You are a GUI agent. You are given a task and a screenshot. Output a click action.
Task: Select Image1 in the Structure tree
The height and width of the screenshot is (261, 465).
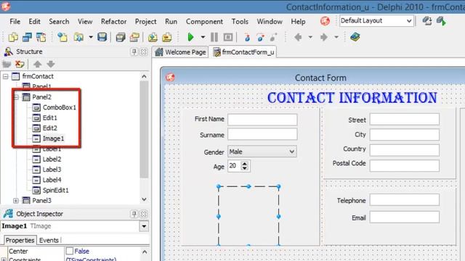pos(53,138)
